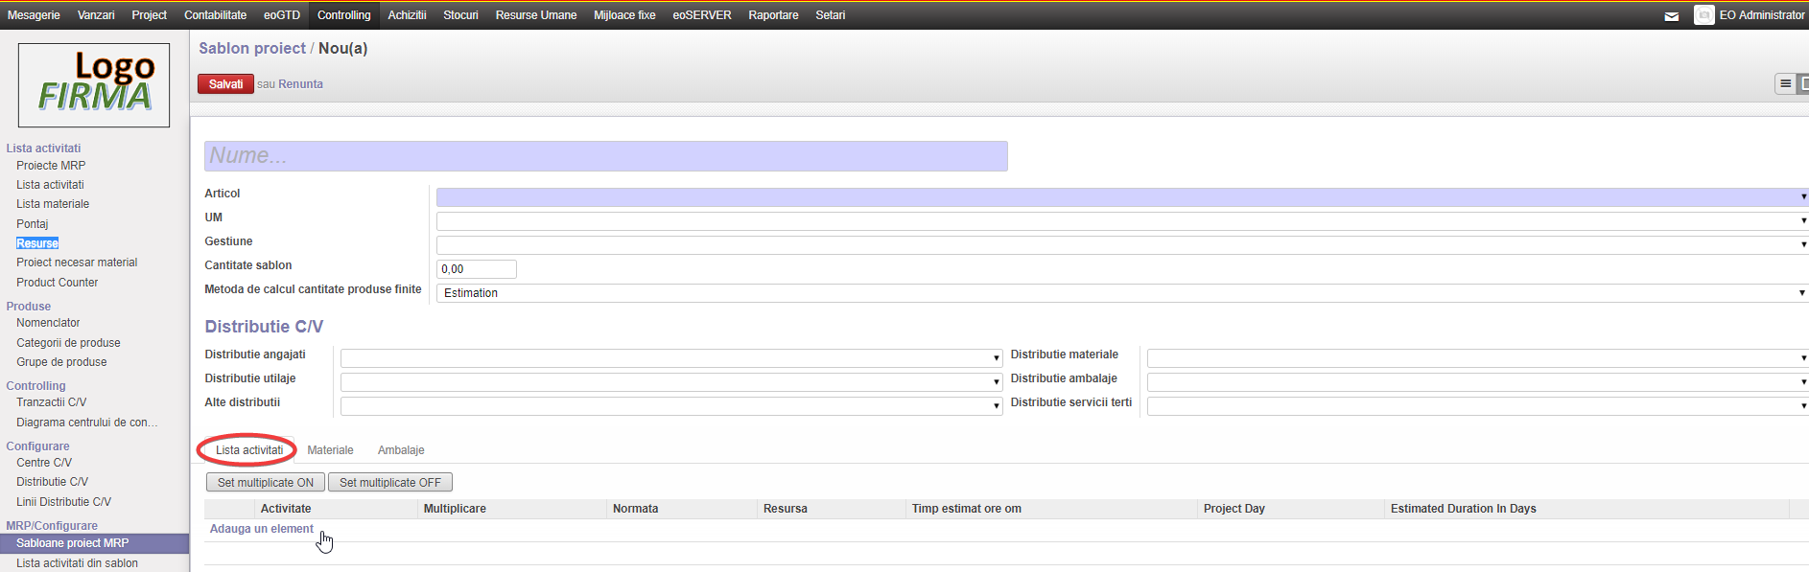1809x572 pixels.
Task: Focus the Nume name input field
Action: point(606,156)
